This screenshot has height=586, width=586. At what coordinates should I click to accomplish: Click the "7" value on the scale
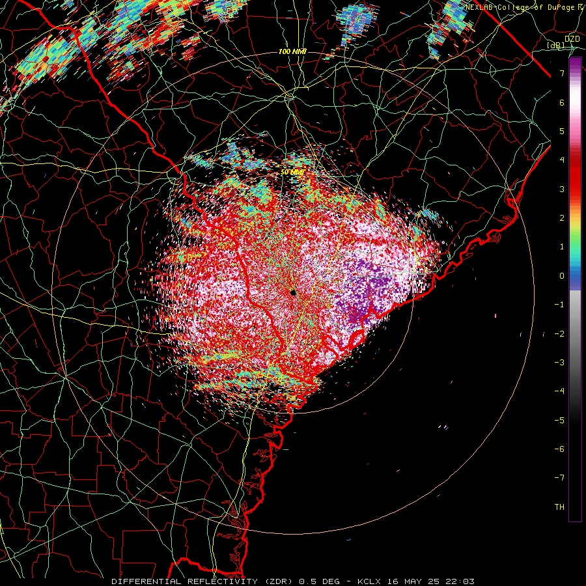tap(562, 73)
